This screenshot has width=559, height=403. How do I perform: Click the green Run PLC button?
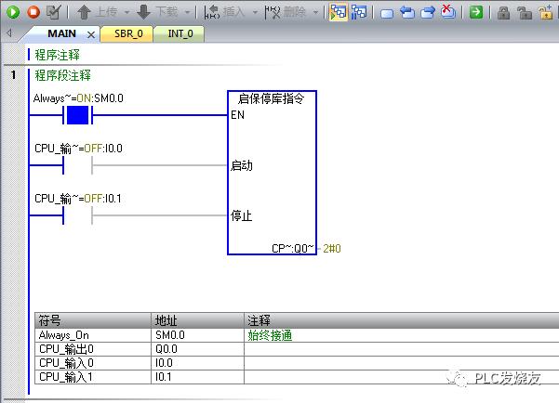pos(13,12)
